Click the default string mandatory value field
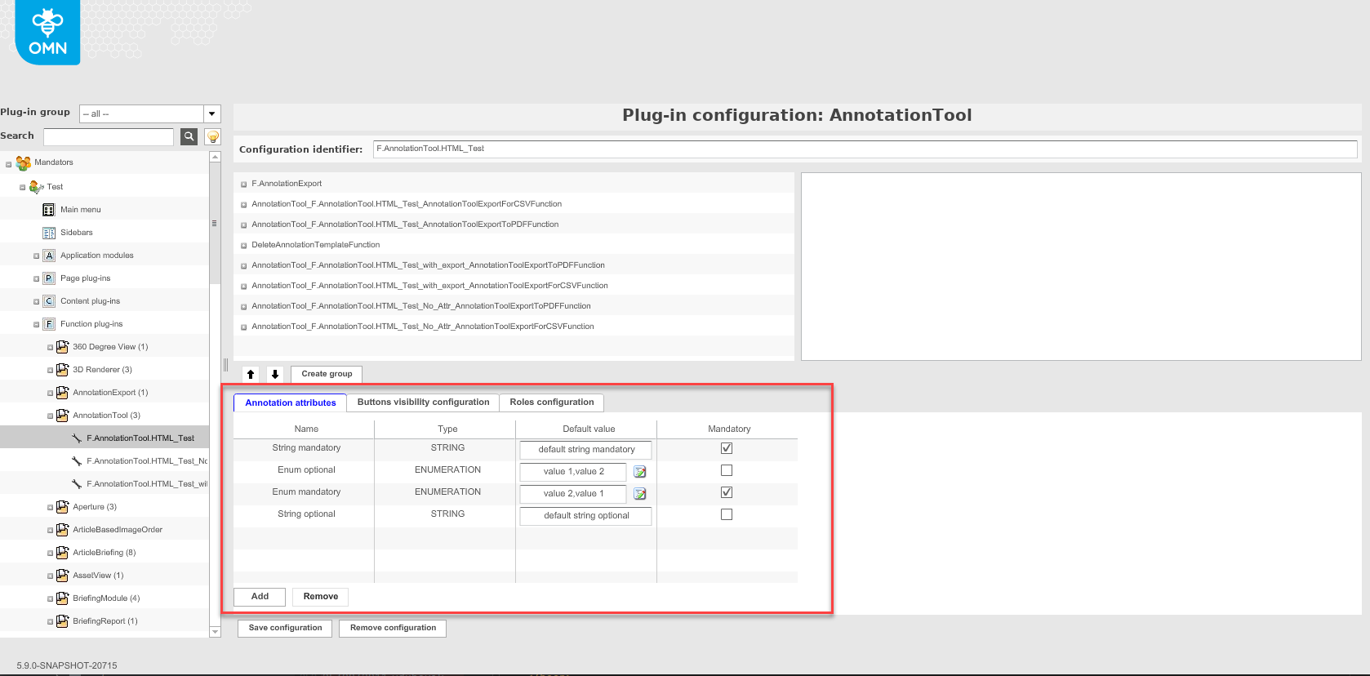The width and height of the screenshot is (1370, 676). click(585, 450)
